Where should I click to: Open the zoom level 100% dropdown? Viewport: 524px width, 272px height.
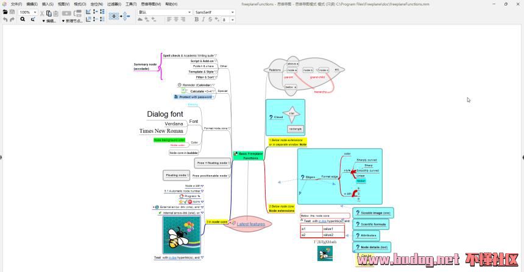(35, 12)
